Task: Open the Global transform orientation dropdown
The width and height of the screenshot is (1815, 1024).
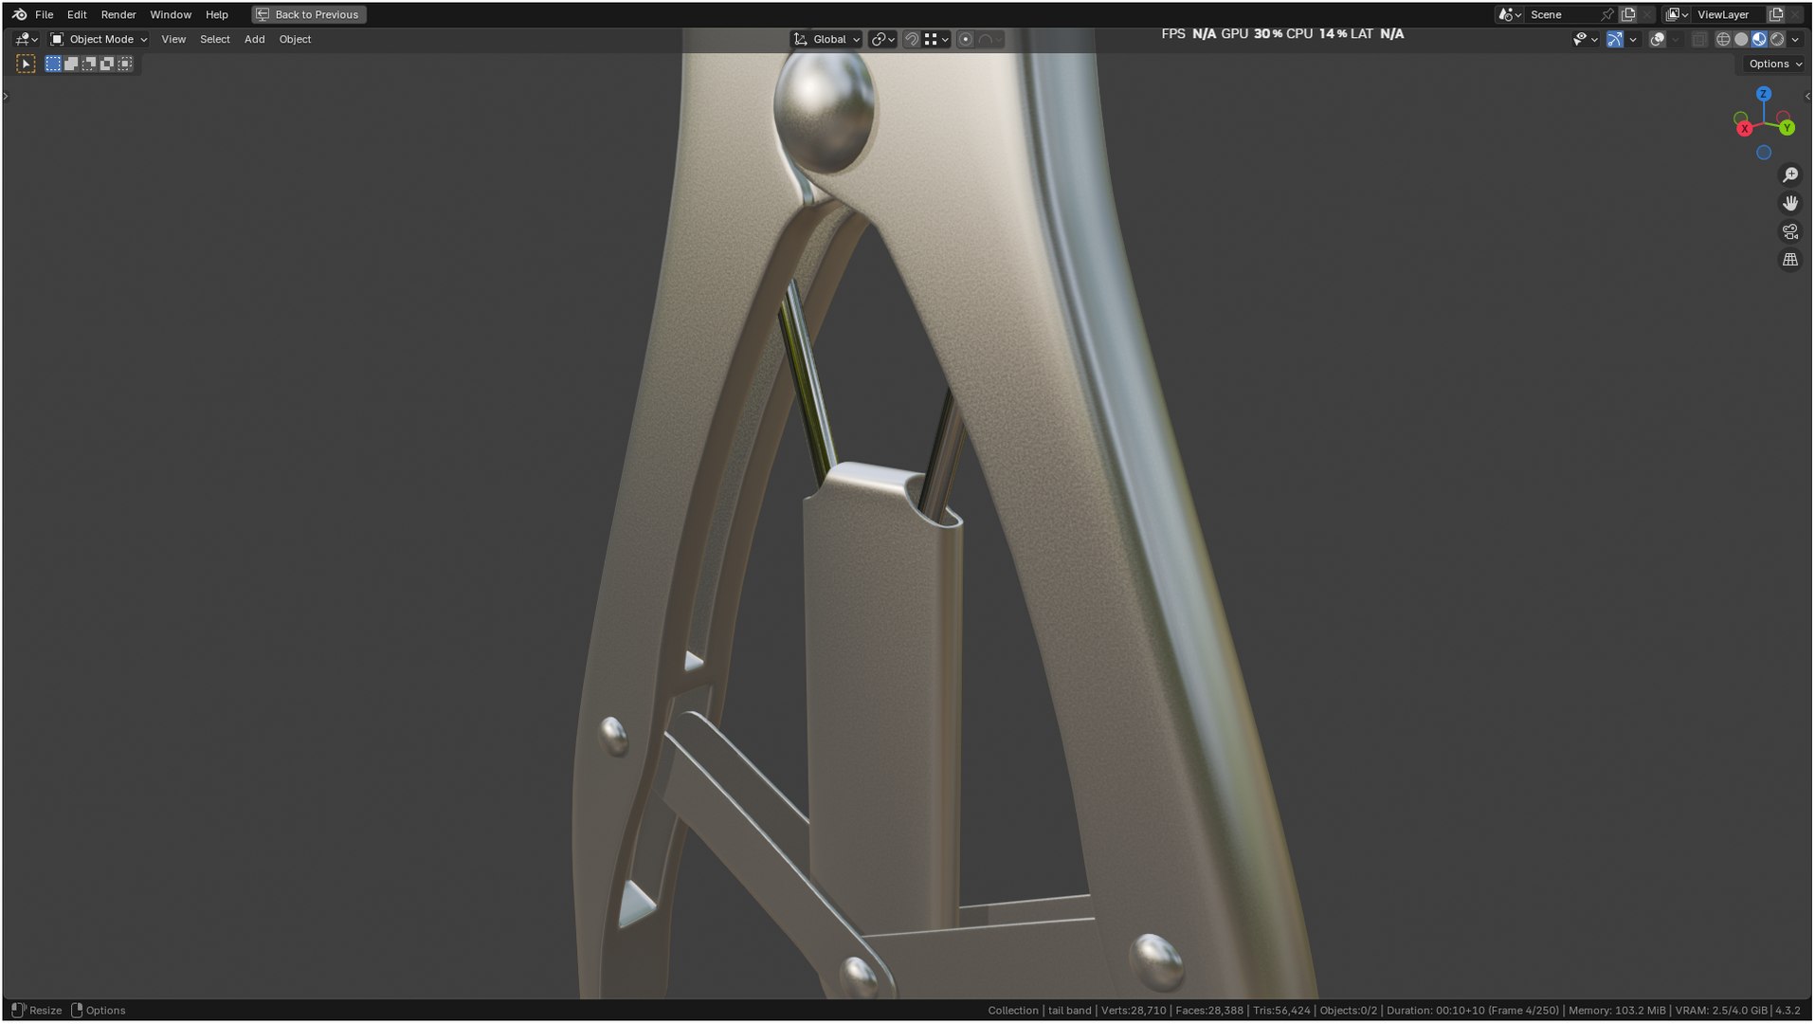Action: click(x=826, y=39)
